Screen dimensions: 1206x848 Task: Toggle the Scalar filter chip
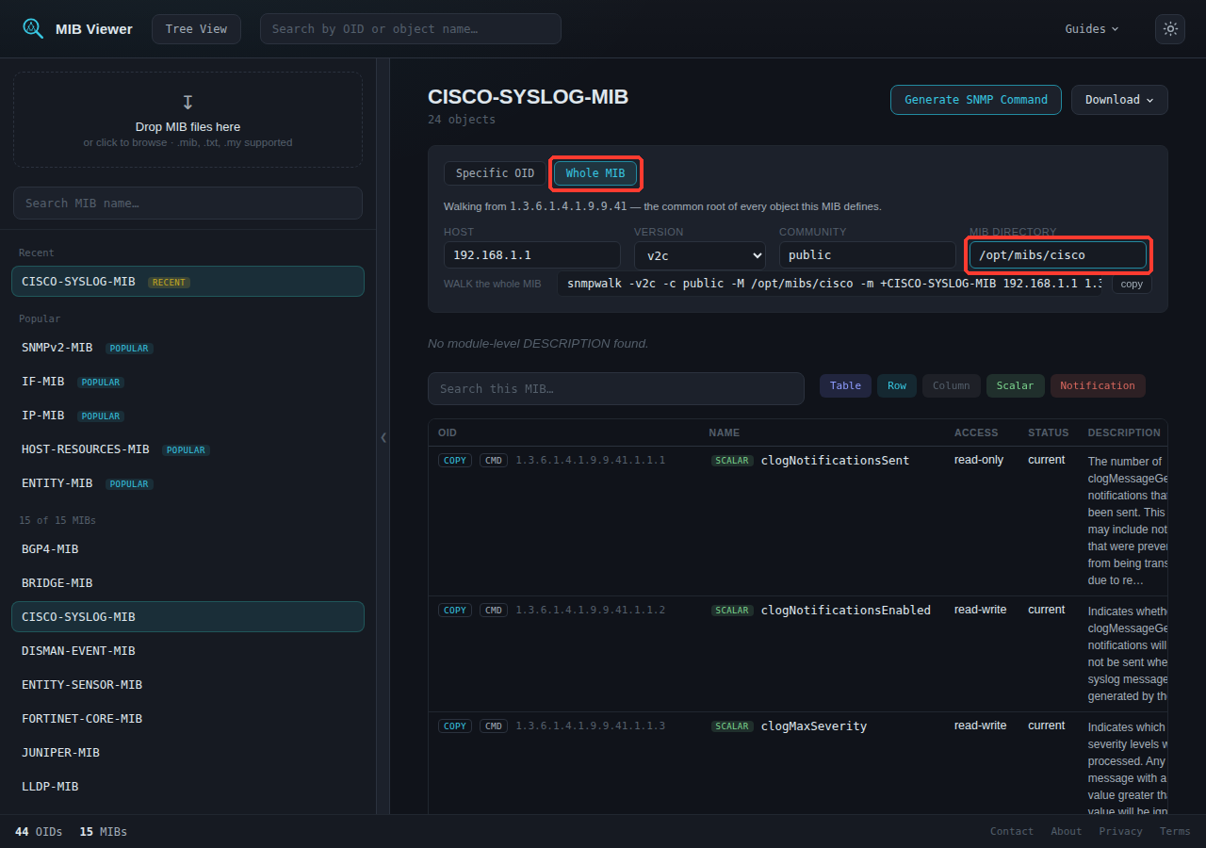[x=1016, y=385]
